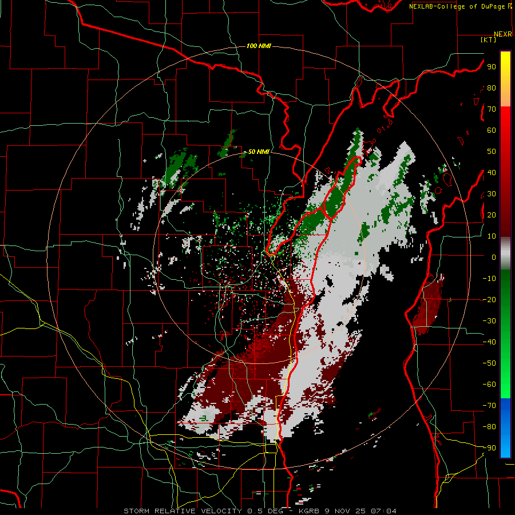Select the 50 NMI range ring label
515x515 pixels.
[259, 152]
